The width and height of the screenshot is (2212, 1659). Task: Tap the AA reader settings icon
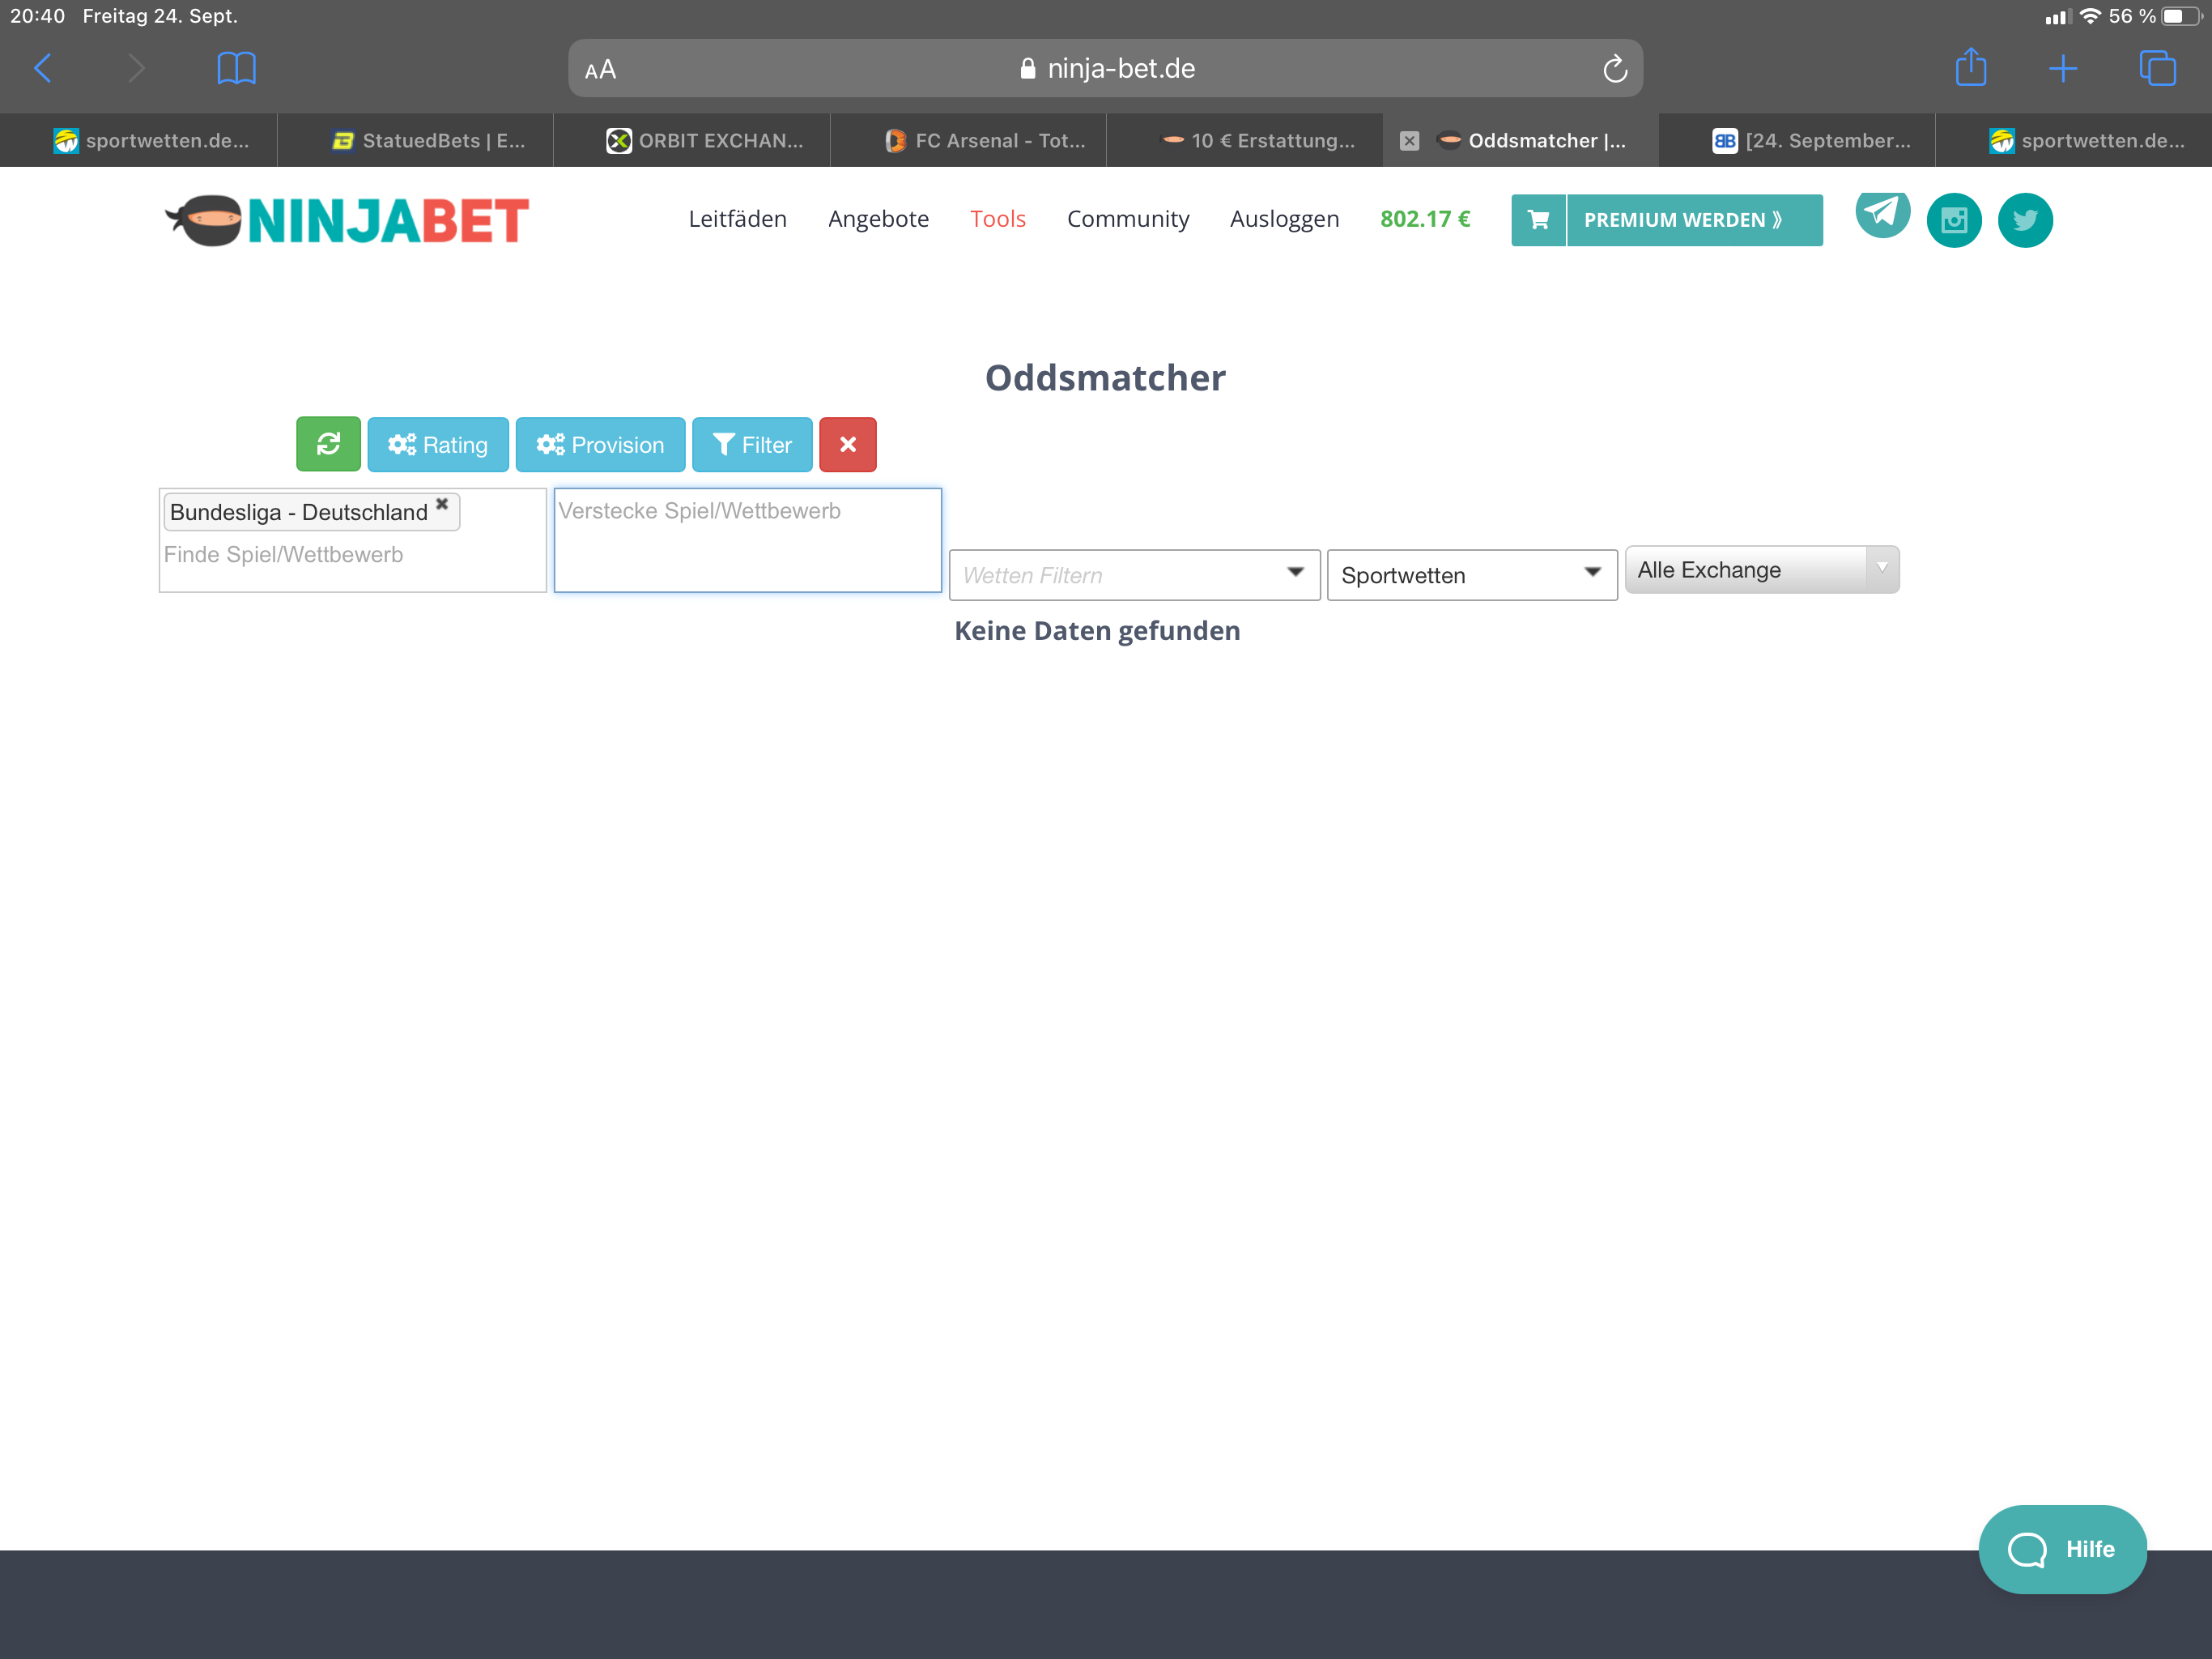click(600, 69)
